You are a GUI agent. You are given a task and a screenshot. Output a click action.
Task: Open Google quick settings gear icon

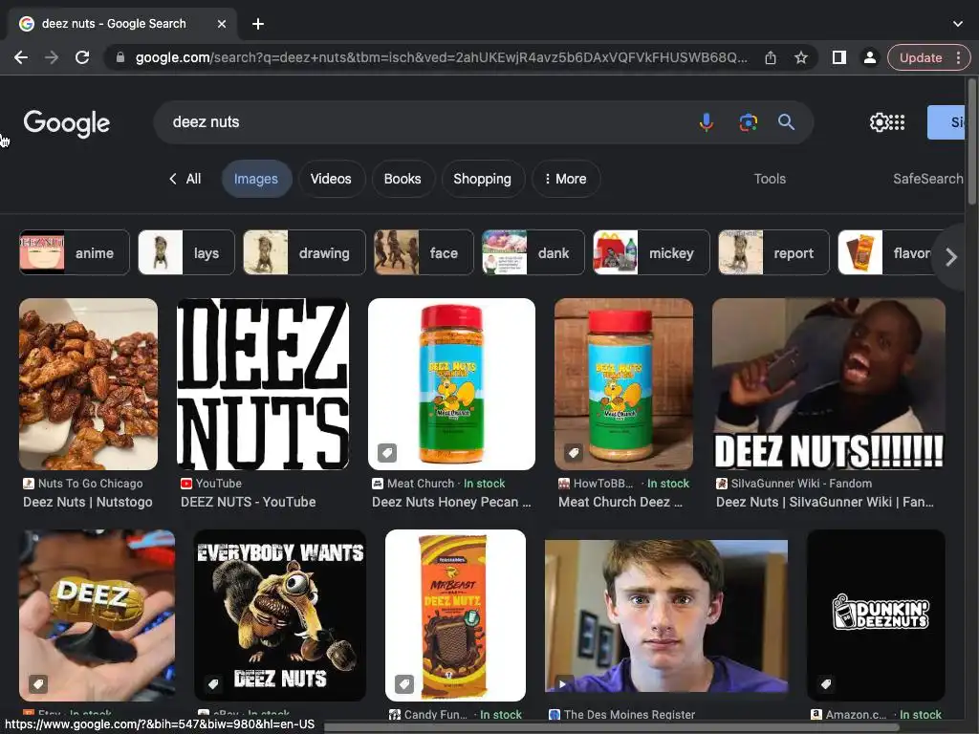pos(879,122)
